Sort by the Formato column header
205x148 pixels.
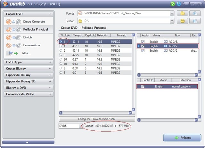coord(121,35)
